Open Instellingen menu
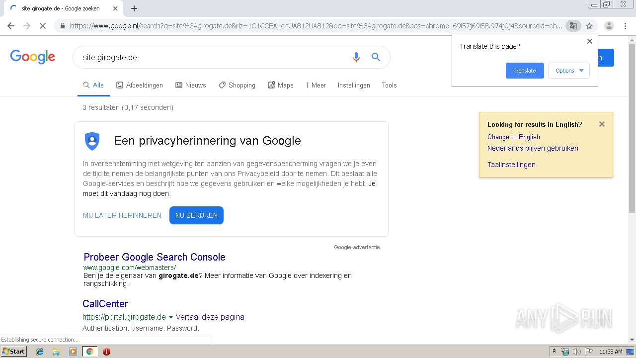The width and height of the screenshot is (636, 358). click(354, 86)
